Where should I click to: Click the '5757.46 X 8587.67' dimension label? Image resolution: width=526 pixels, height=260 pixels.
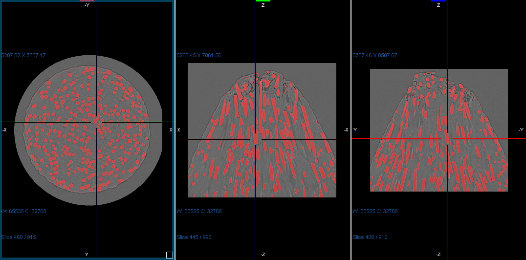[375, 56]
